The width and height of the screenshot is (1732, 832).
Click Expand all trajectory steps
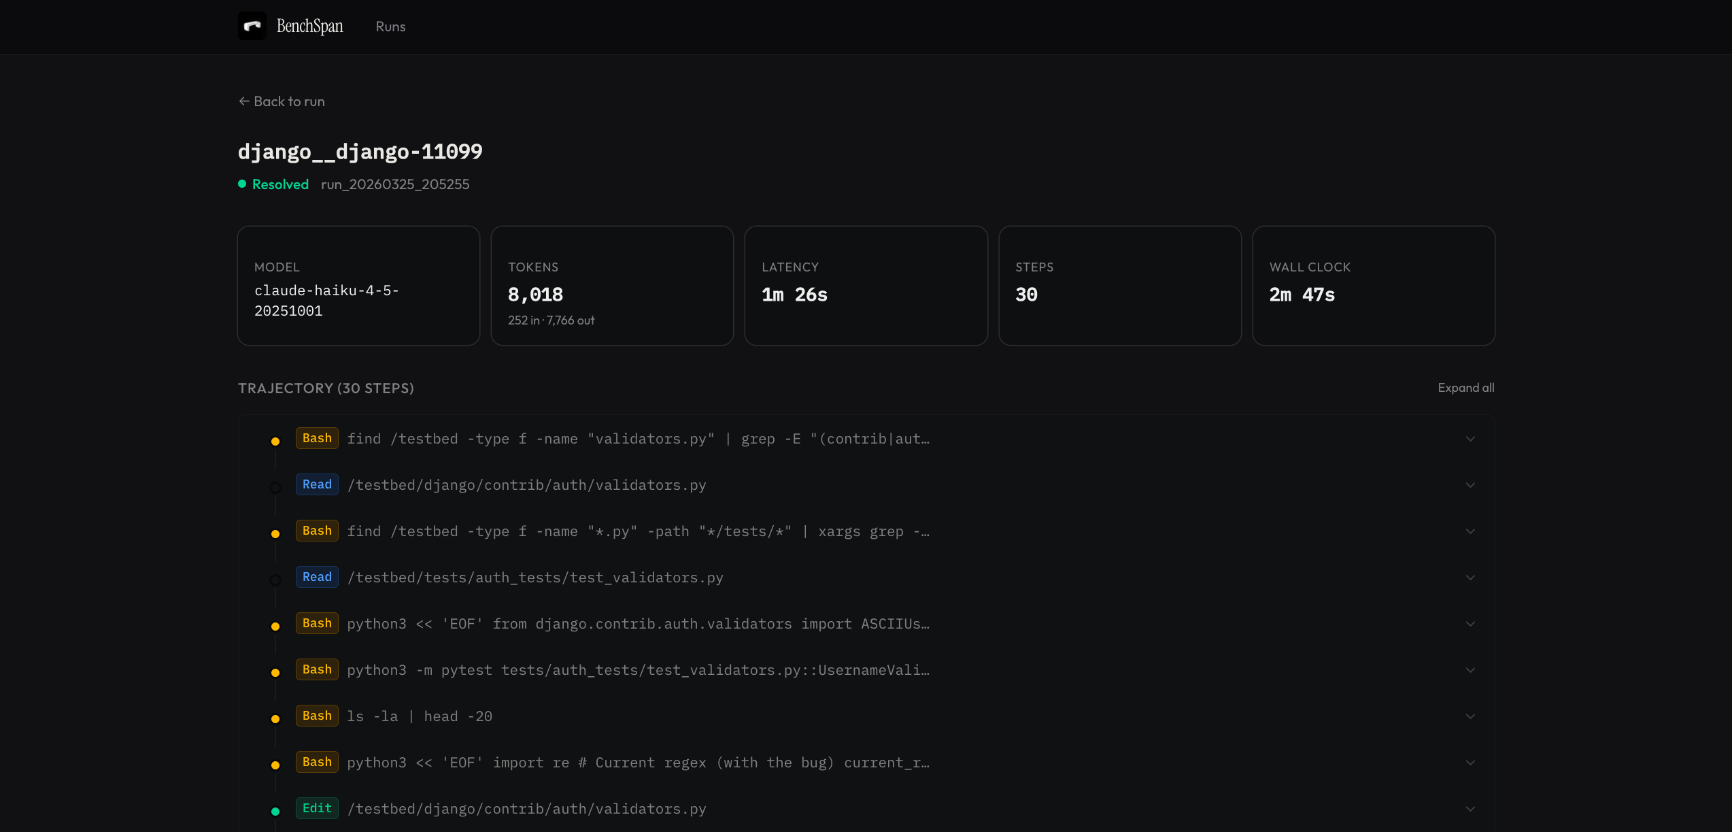[x=1465, y=388]
